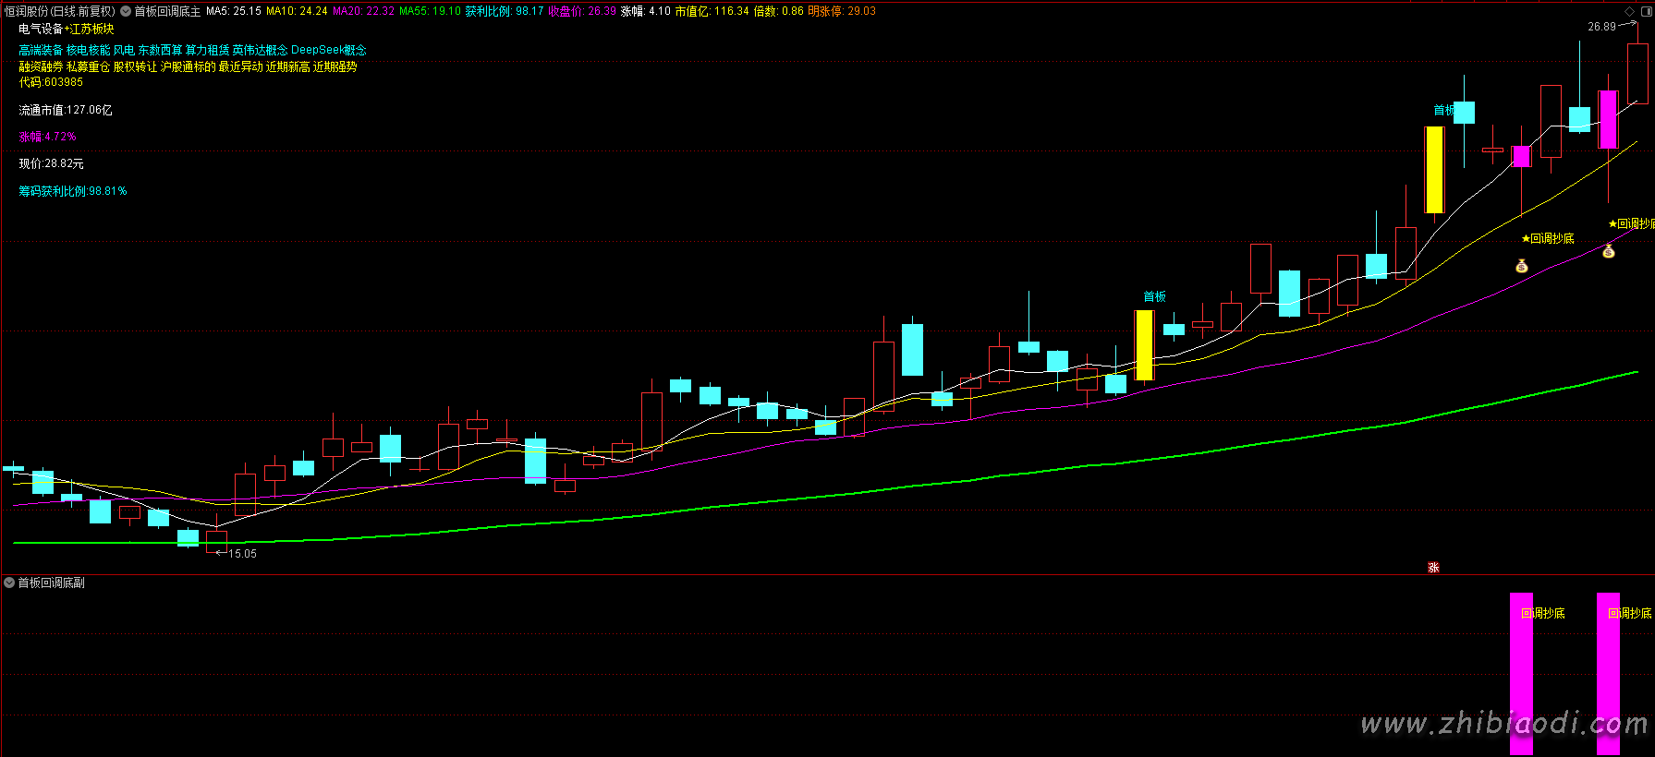
Task: Select the first yellow 首板 candlestick
Action: (x=1144, y=344)
